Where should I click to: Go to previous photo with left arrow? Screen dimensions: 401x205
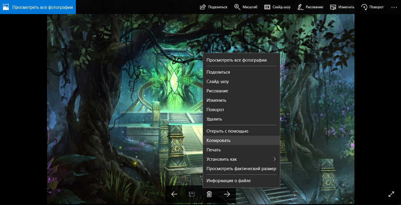(x=174, y=194)
